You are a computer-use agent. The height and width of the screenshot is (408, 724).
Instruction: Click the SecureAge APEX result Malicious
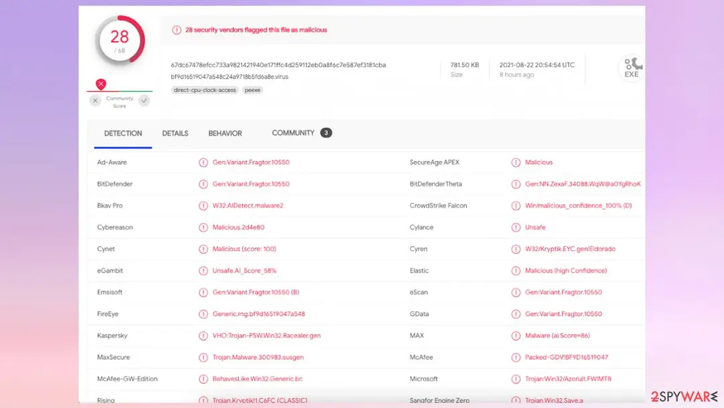click(538, 162)
